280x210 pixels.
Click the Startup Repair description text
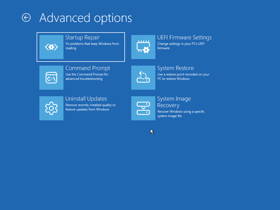93,46
